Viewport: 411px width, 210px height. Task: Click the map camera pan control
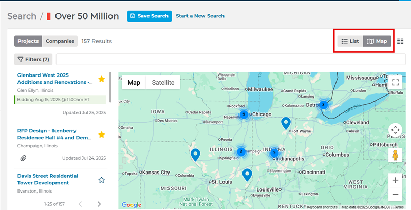395,130
